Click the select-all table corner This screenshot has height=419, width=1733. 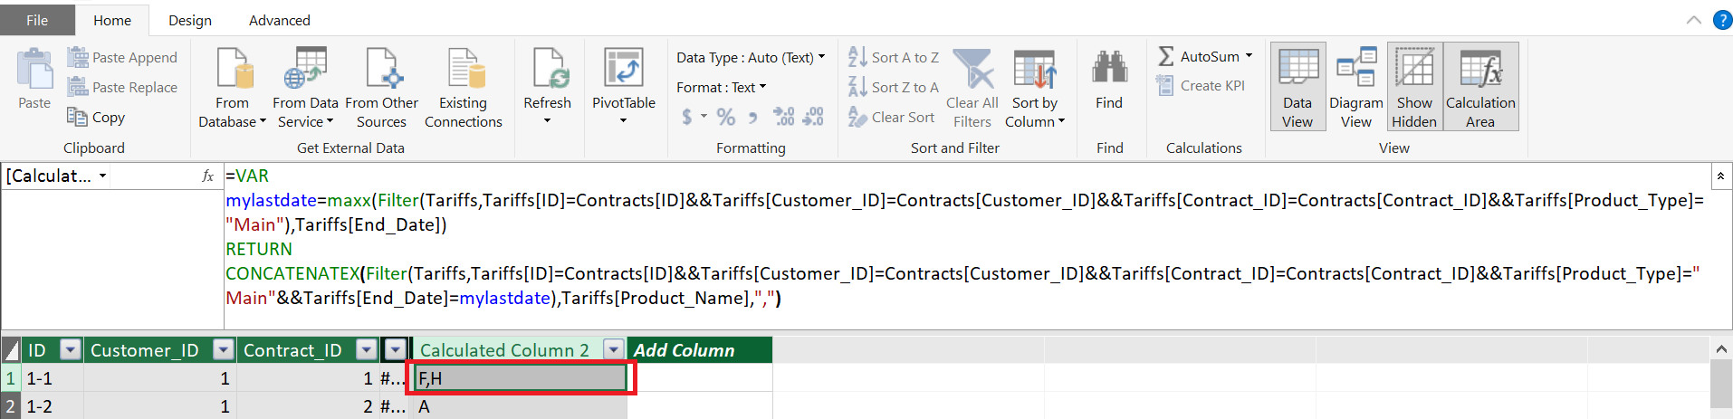11,350
